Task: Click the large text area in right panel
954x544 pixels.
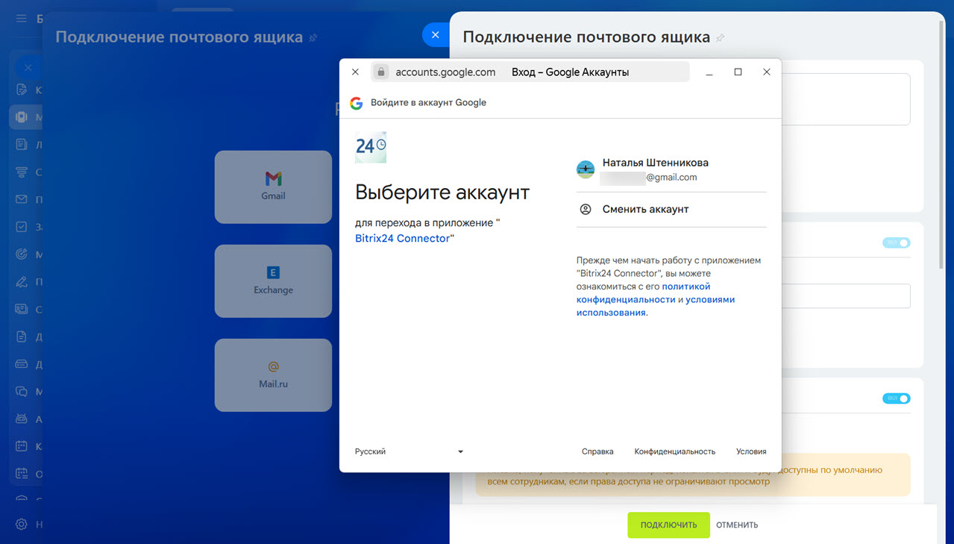Action: [846, 99]
